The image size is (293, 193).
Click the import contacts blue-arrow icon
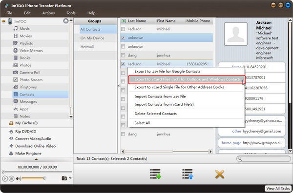(x=188, y=174)
